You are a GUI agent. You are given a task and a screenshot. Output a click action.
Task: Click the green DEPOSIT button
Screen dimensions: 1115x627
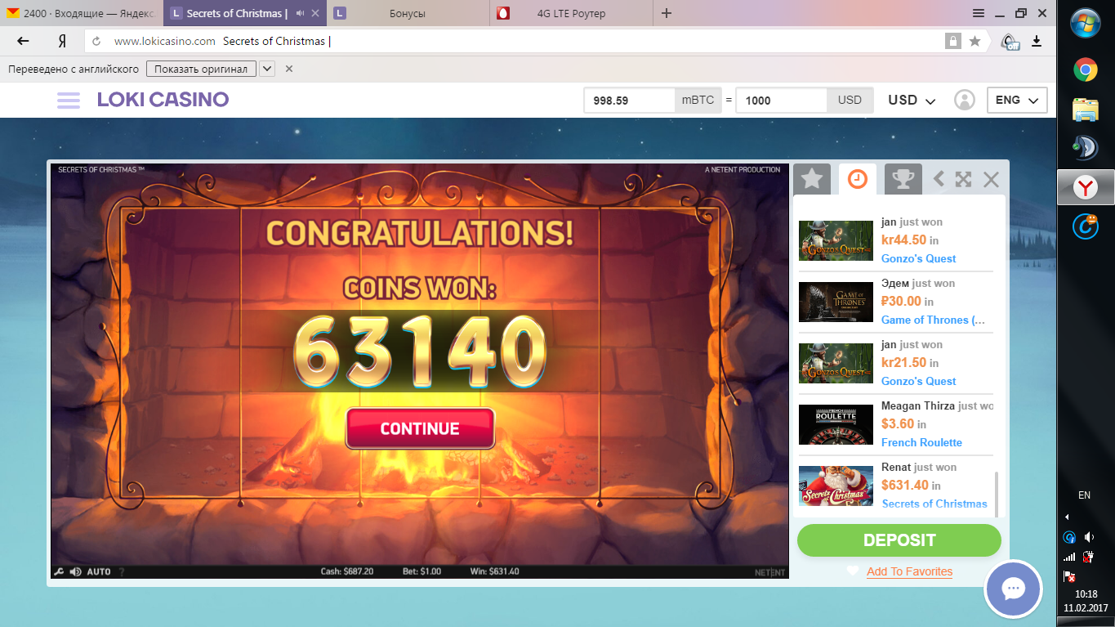[899, 540]
